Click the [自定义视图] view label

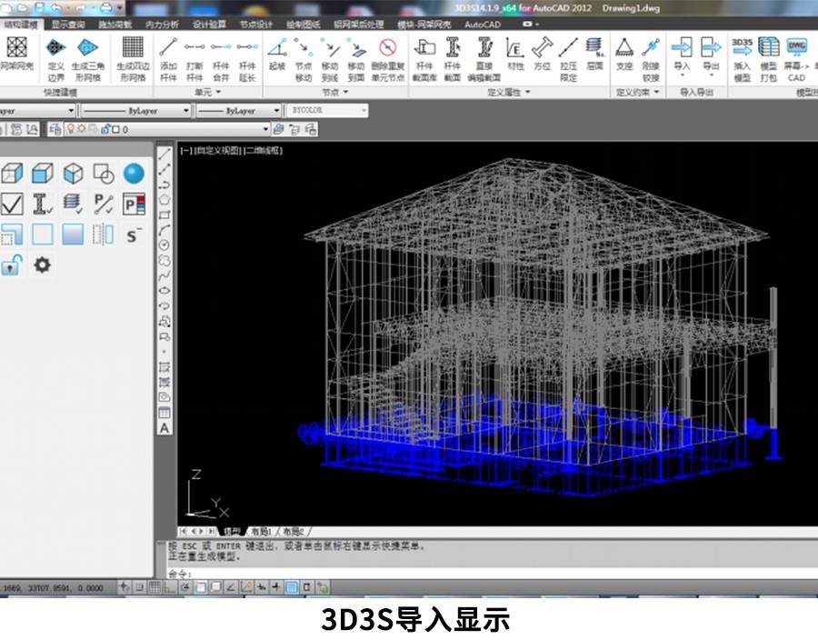point(218,151)
